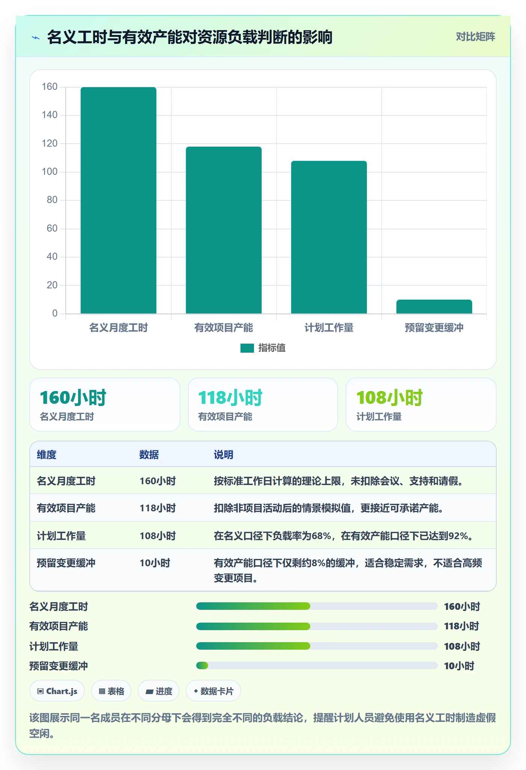Screen dimensions: 526x770
Task: Click the Chart.js tag chip
Action: tap(57, 691)
